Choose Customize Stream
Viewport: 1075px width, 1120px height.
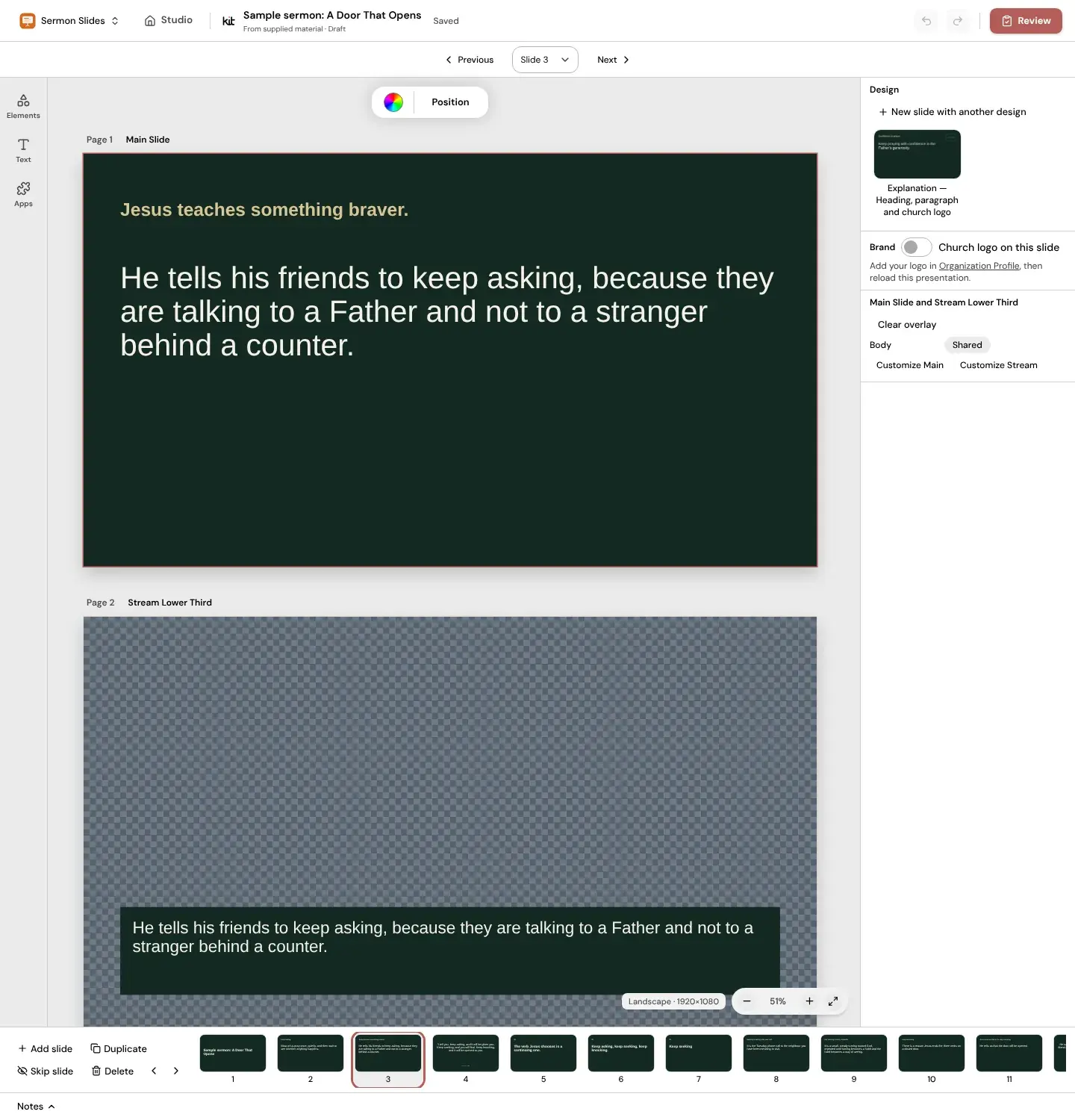(x=998, y=365)
